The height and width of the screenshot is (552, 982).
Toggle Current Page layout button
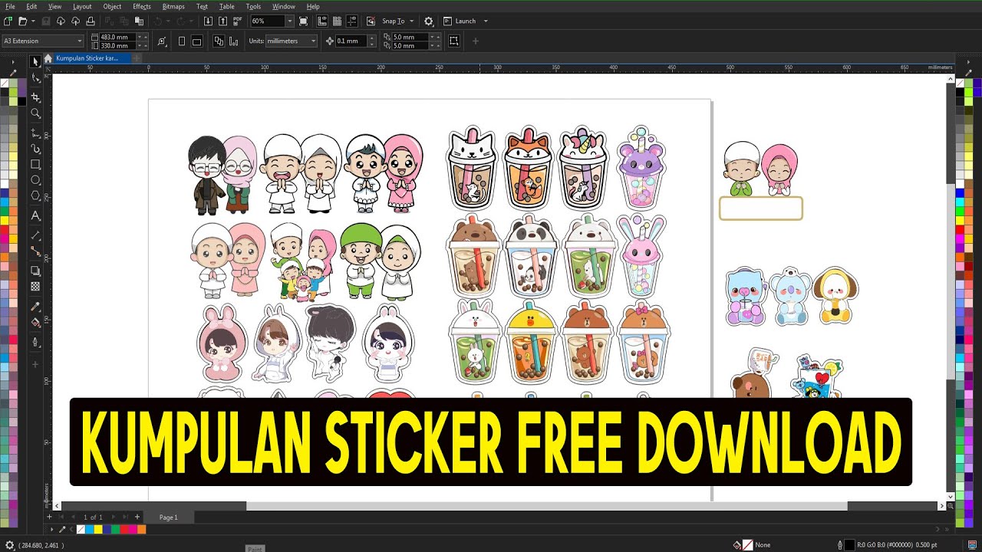point(233,41)
